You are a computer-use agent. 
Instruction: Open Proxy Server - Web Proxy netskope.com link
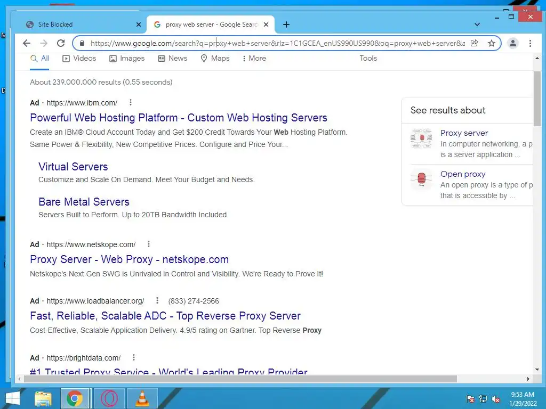pyautogui.click(x=129, y=259)
